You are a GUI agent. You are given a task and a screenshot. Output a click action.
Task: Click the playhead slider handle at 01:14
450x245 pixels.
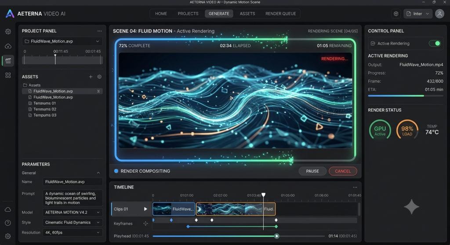pos(277,236)
